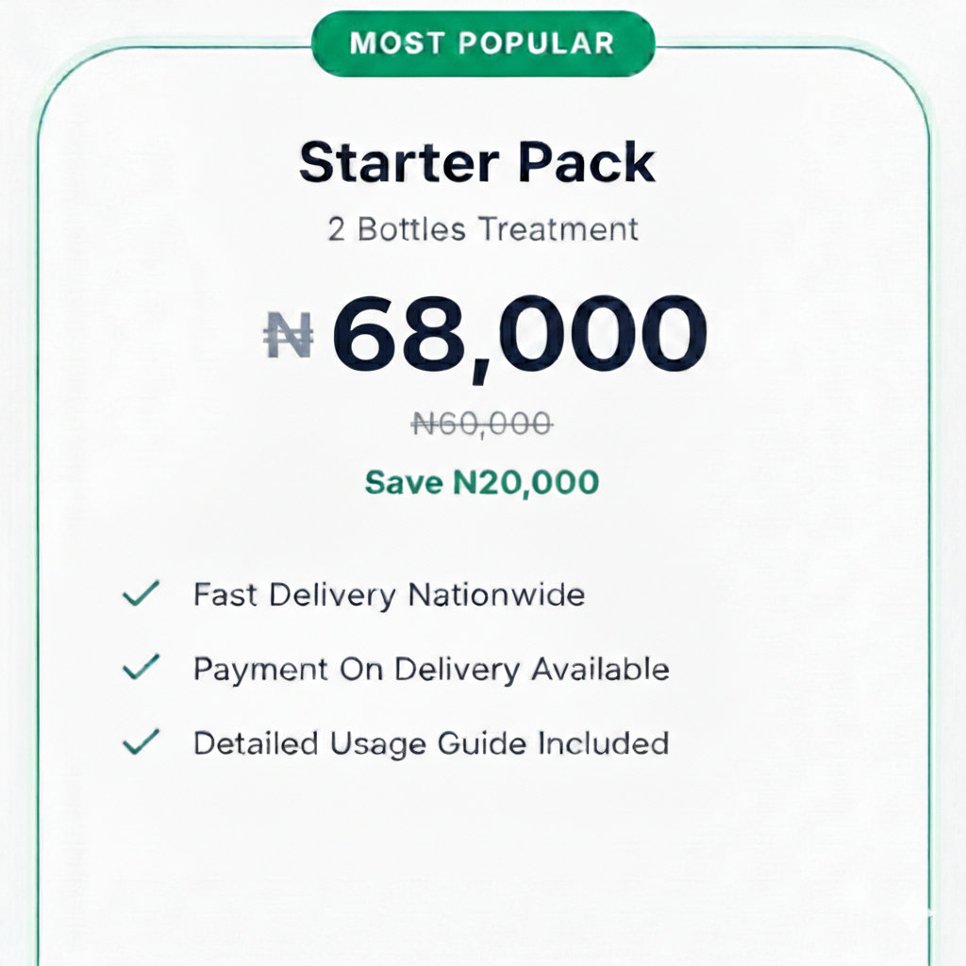Click the word Treatment in the subtitle

click(x=558, y=229)
